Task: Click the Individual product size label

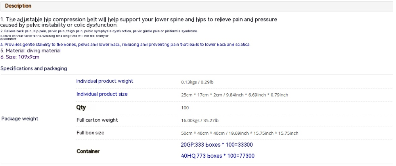Action: click(x=102, y=94)
